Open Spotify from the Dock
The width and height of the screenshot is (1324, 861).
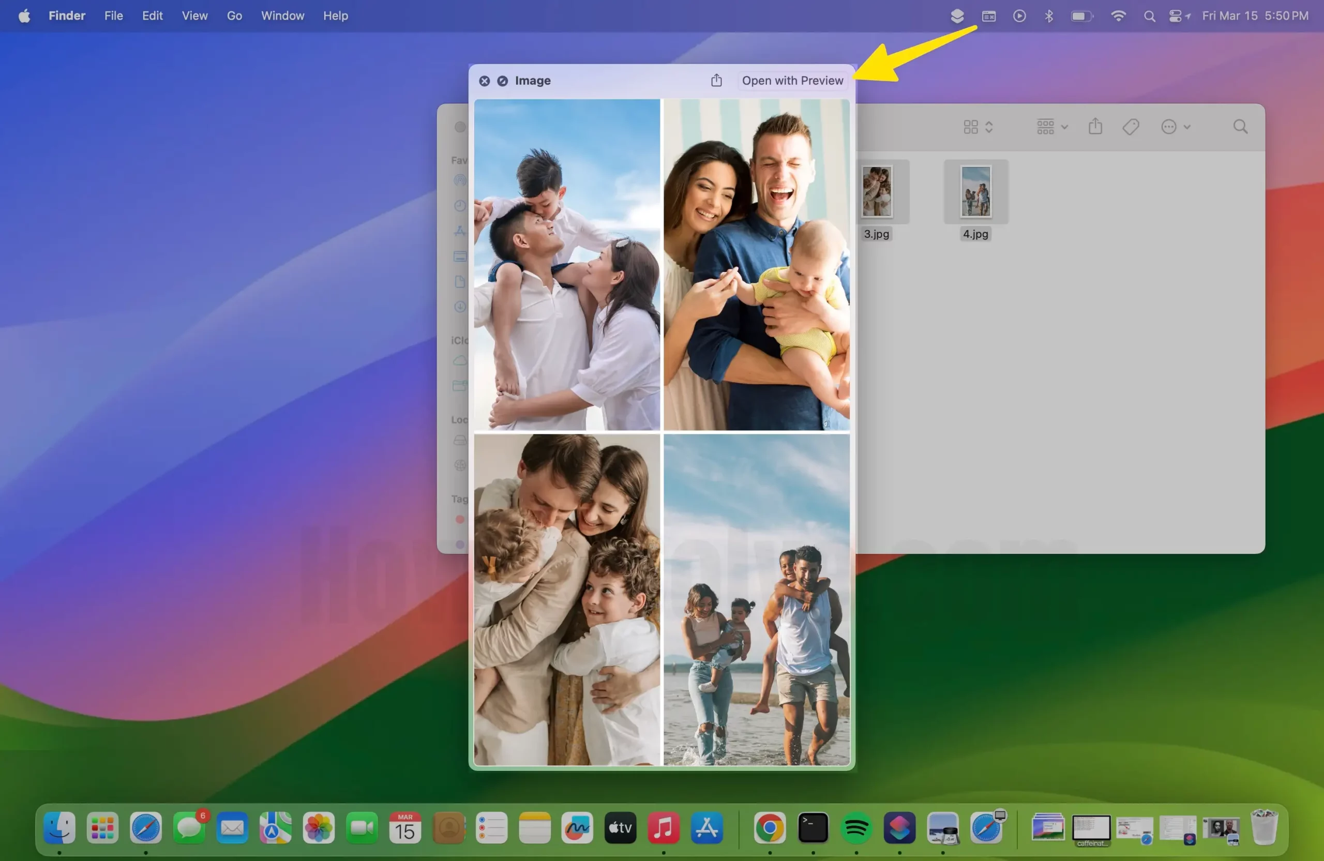856,827
